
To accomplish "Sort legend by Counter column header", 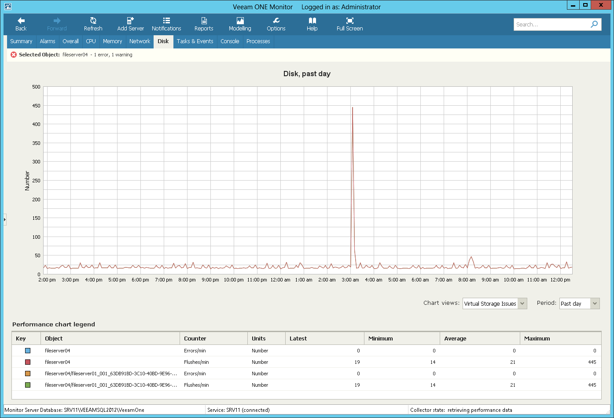I will [x=213, y=338].
